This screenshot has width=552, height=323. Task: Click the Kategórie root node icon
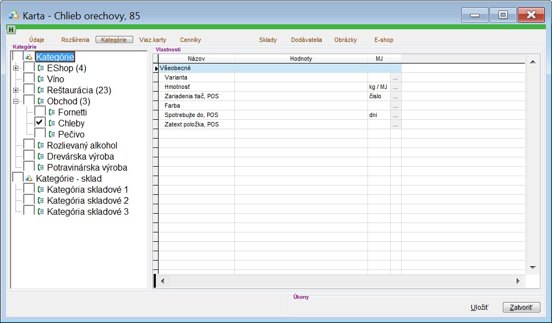click(x=29, y=57)
